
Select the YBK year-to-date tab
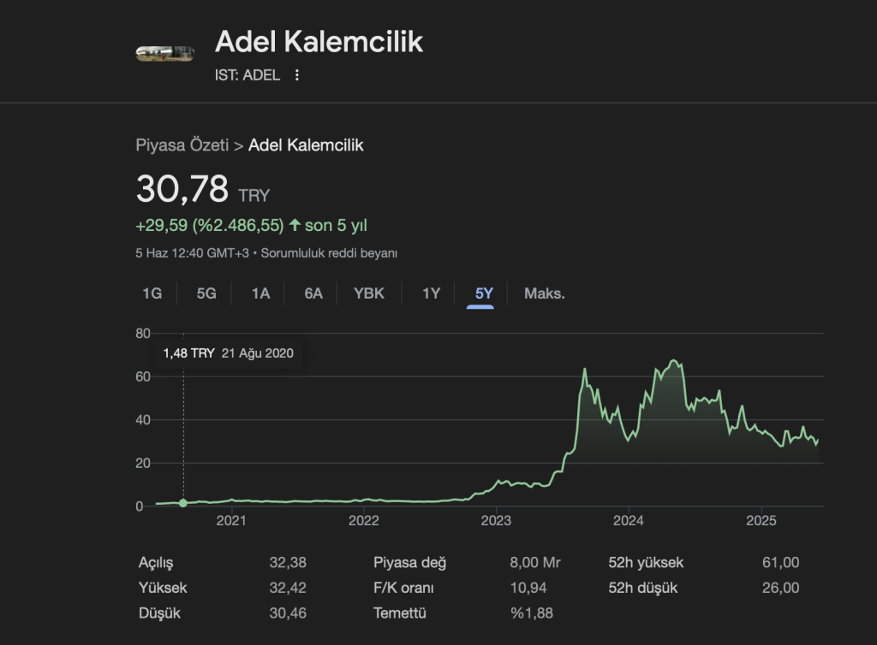pos(369,293)
